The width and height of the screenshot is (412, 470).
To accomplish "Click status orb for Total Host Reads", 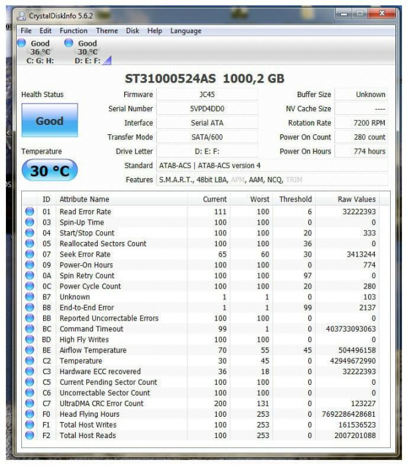I will point(30,435).
